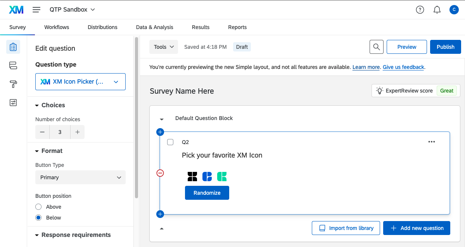Select the Above button position
The height and width of the screenshot is (247, 465).
(x=38, y=207)
